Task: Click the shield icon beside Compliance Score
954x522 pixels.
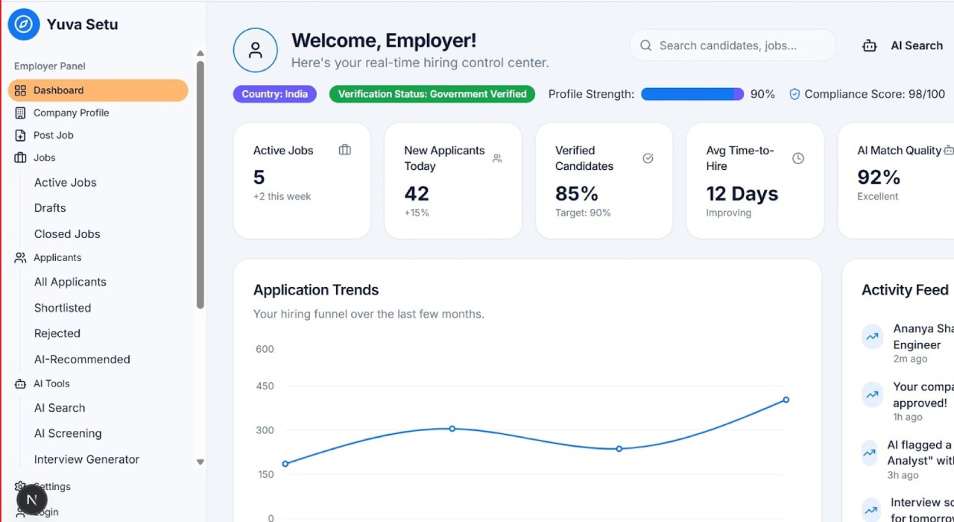Action: click(x=795, y=94)
